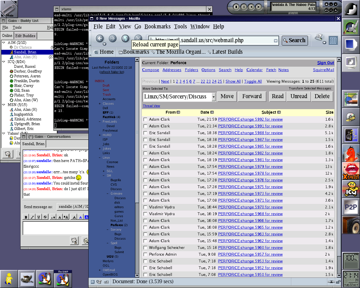Open the URL bar history dropdown arrow
The width and height of the screenshot is (360, 288).
point(276,41)
